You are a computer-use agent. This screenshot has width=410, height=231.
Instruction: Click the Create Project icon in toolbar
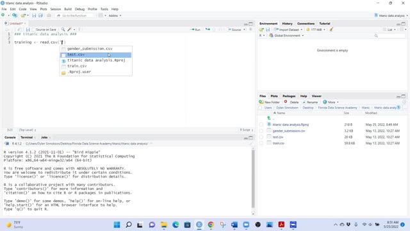[x=15, y=15]
